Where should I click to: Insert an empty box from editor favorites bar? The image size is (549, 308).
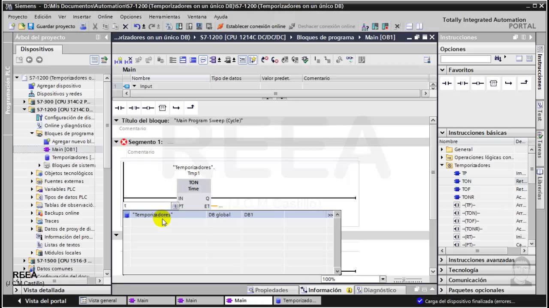tap(162, 108)
